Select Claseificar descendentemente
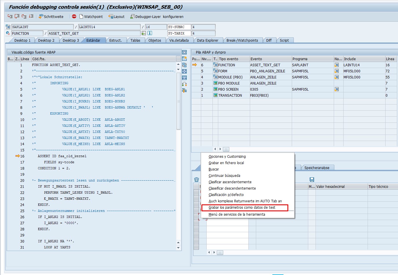Viewport: 398px width, 275px height. coord(232,188)
